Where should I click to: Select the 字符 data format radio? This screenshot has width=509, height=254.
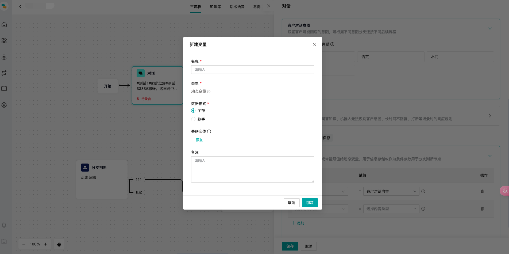click(x=193, y=111)
